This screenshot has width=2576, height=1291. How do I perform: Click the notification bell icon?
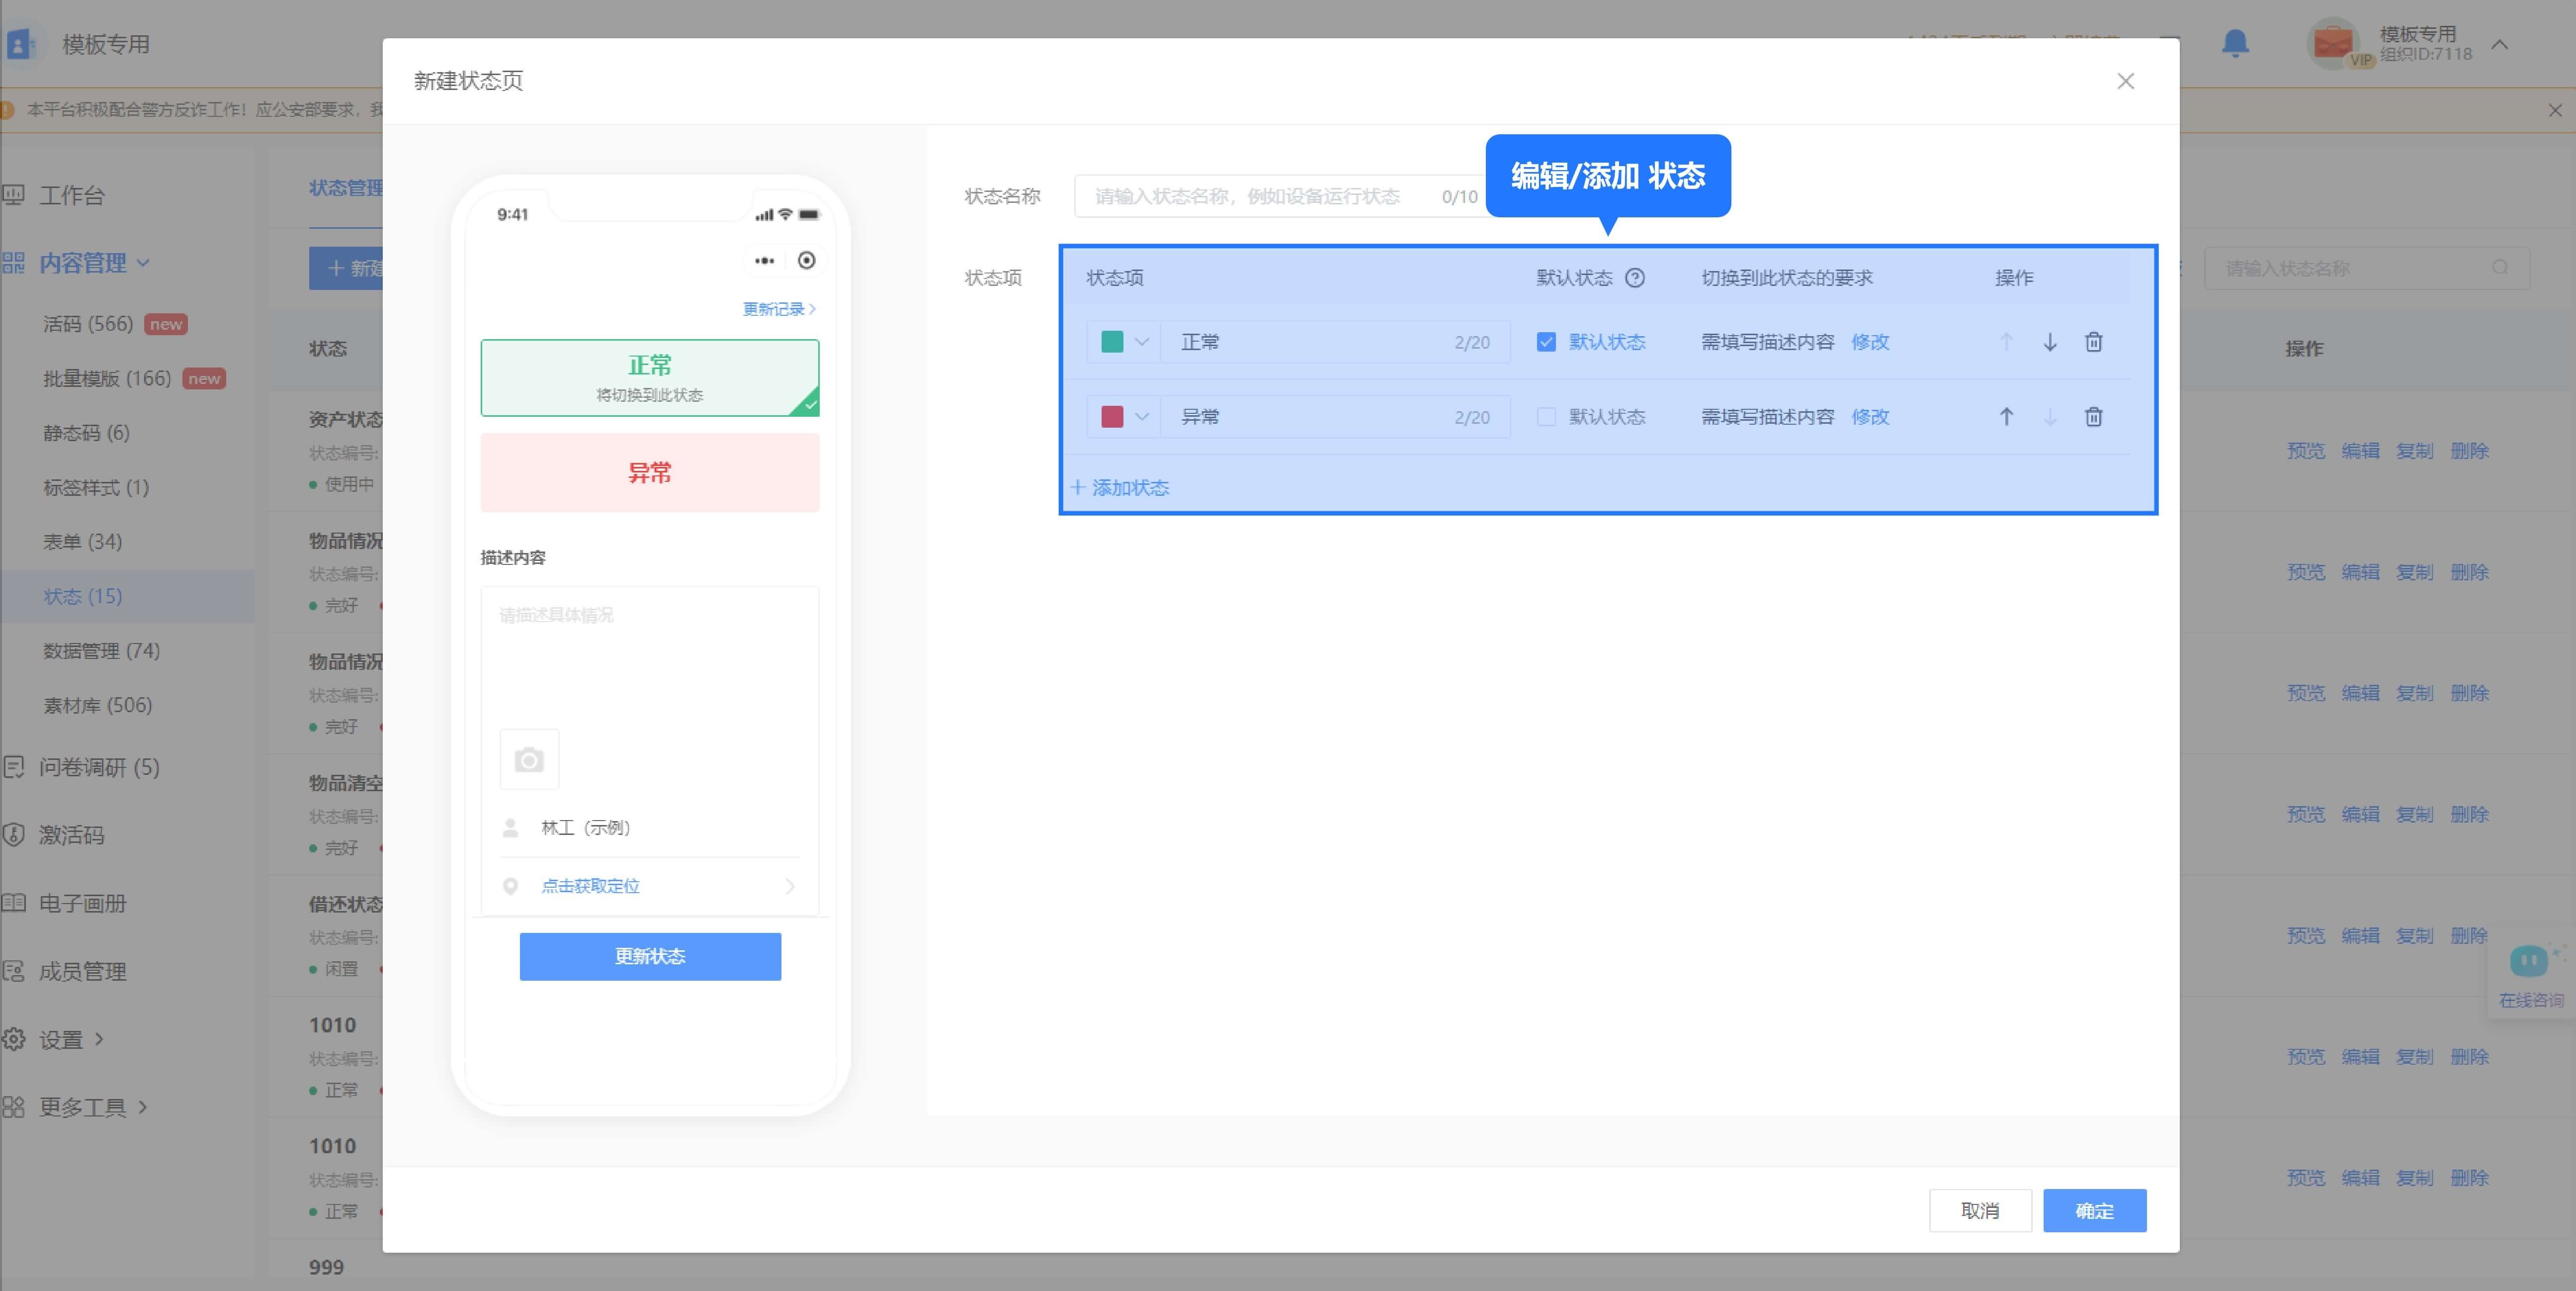(2235, 44)
